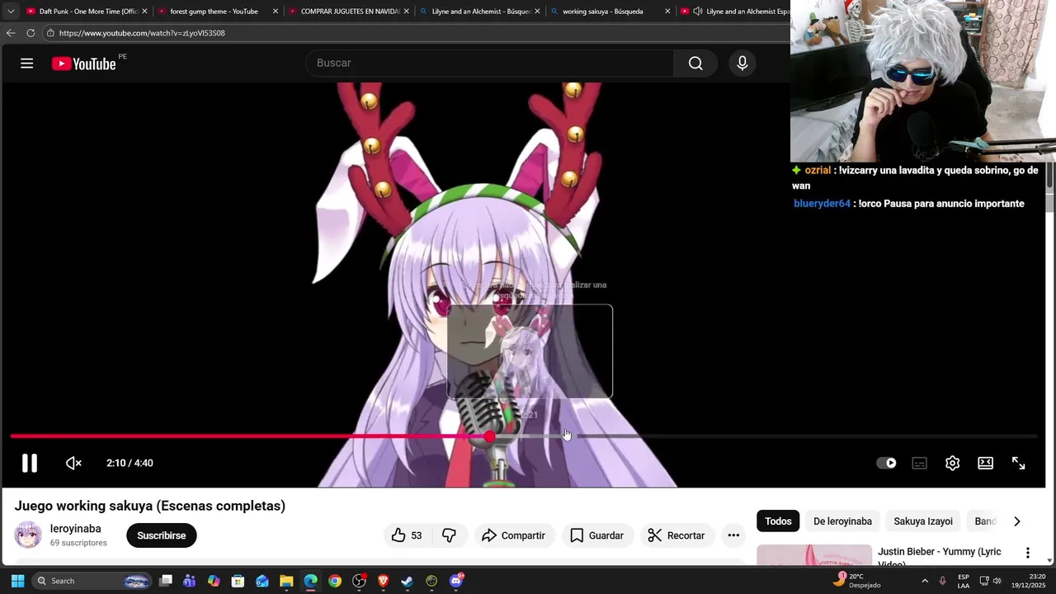Open Task View on the taskbar

tap(166, 581)
